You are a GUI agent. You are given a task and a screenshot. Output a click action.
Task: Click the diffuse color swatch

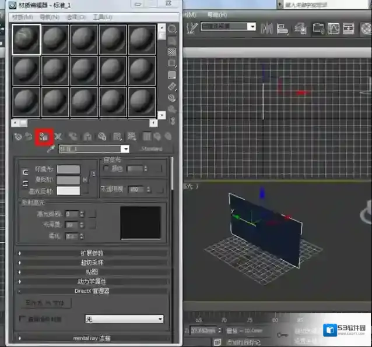coord(68,179)
